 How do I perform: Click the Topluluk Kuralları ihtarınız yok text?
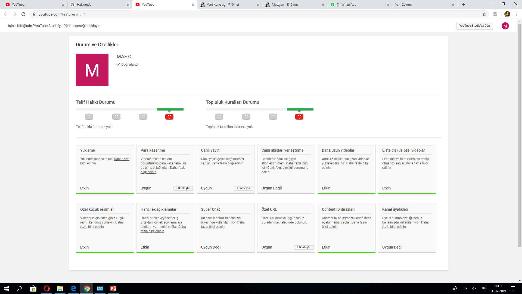[x=230, y=127]
